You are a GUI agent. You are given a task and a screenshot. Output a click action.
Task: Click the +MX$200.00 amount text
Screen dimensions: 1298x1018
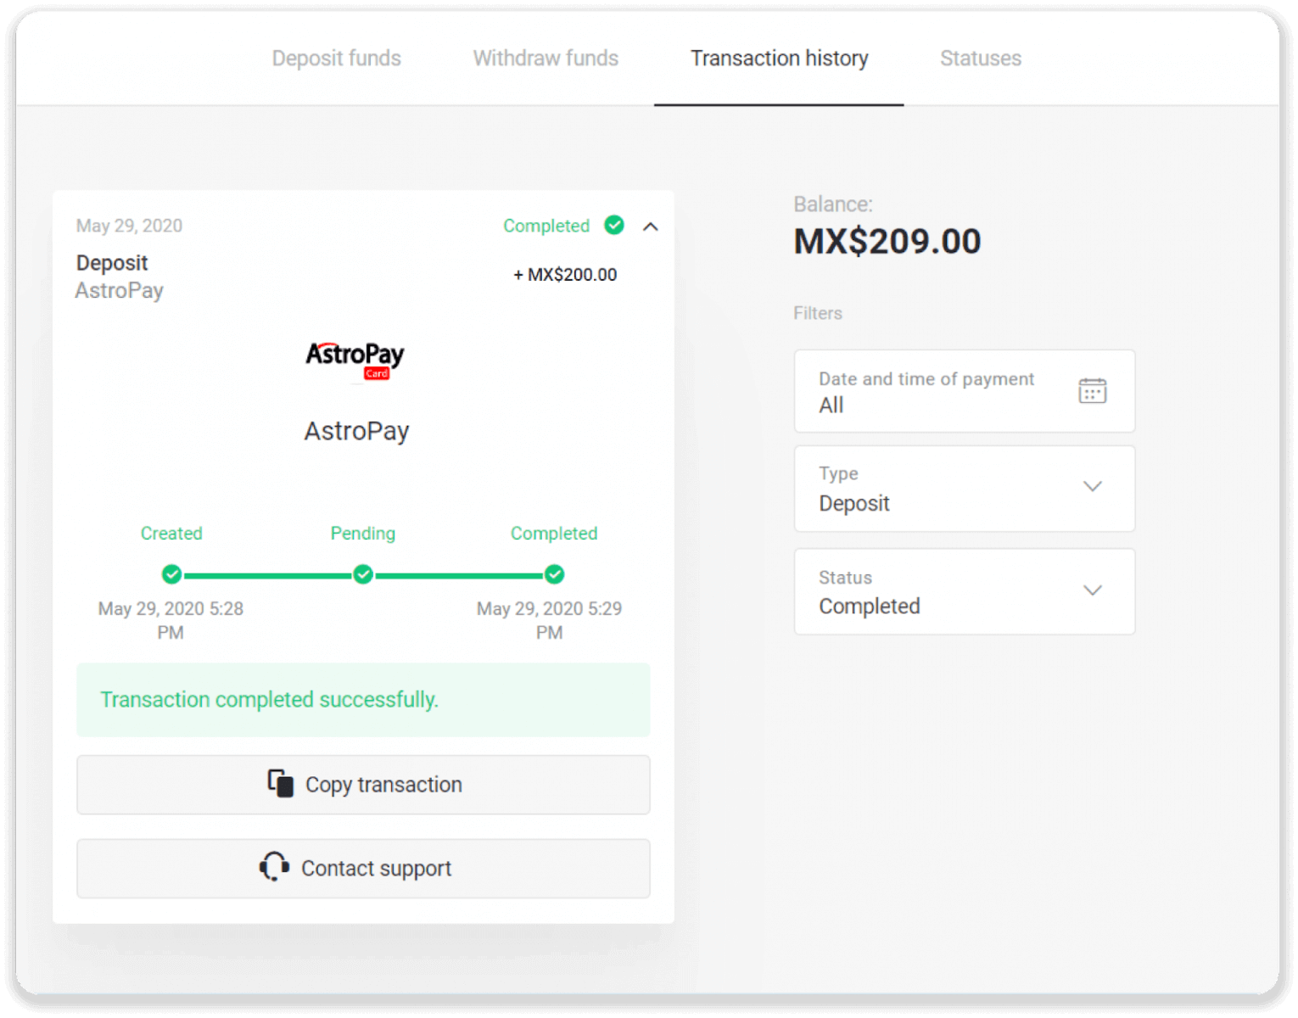pos(564,274)
